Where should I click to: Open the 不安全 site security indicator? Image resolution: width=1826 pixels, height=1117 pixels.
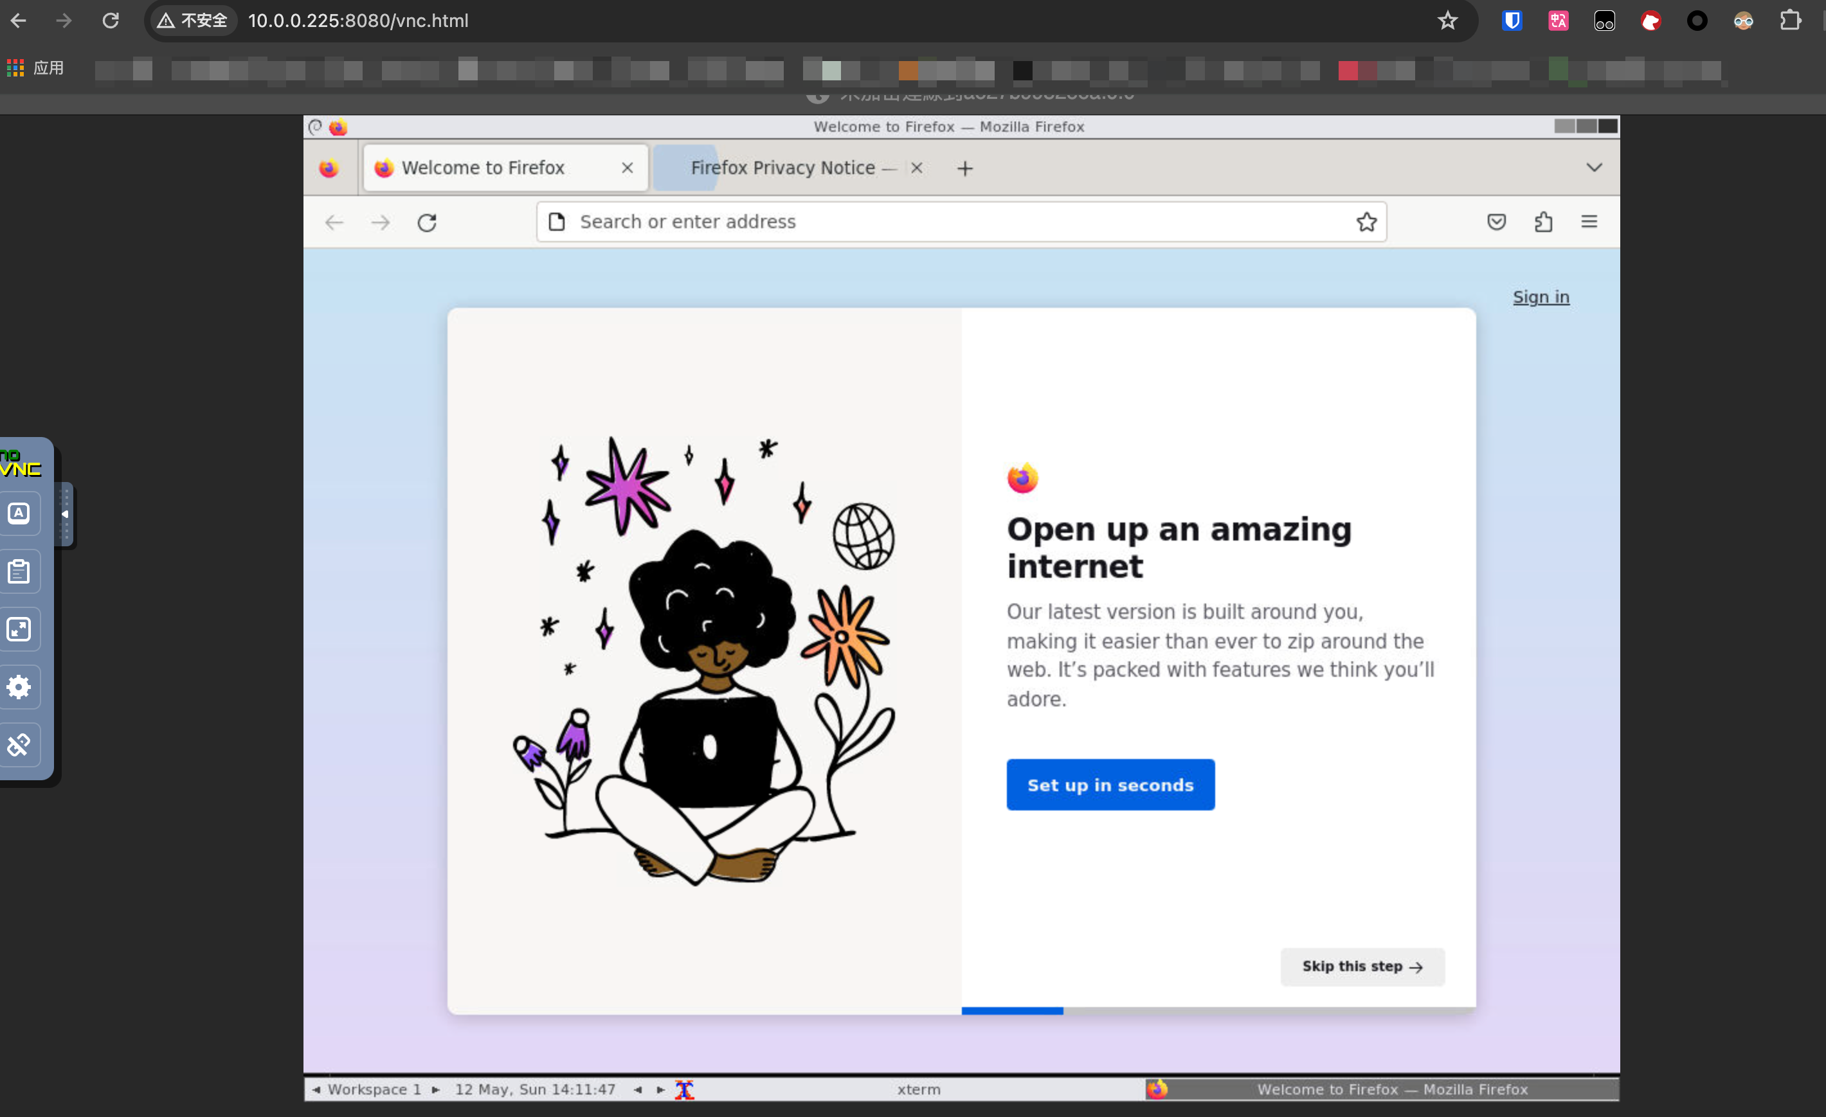click(193, 21)
